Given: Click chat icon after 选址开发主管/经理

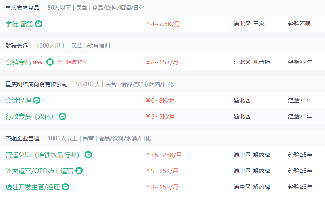Looking at the screenshot, I should tap(65, 187).
